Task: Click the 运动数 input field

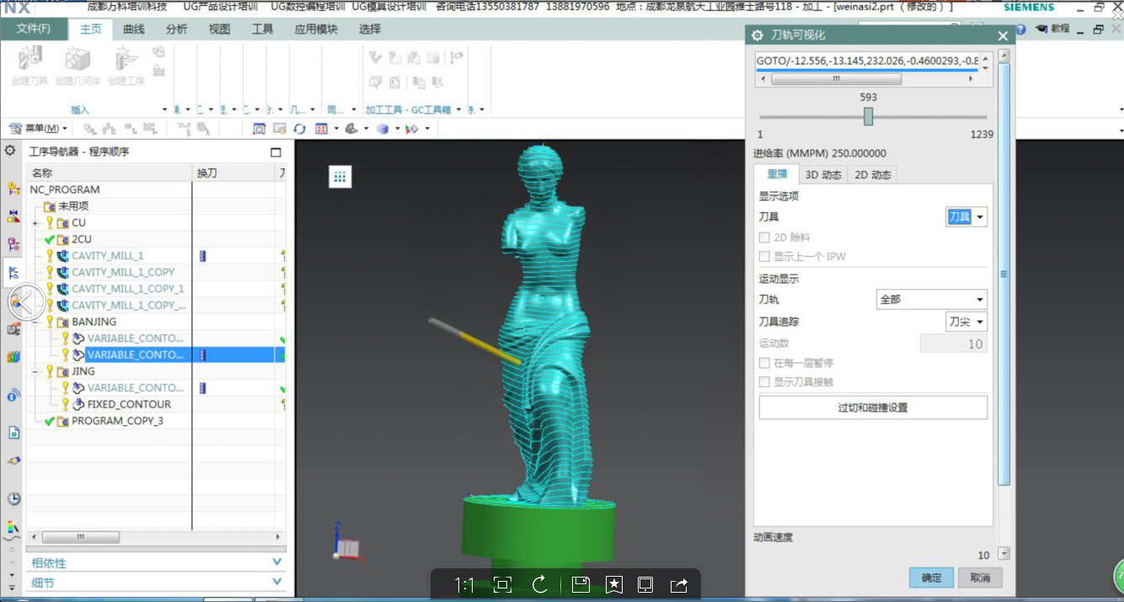Action: click(x=954, y=344)
